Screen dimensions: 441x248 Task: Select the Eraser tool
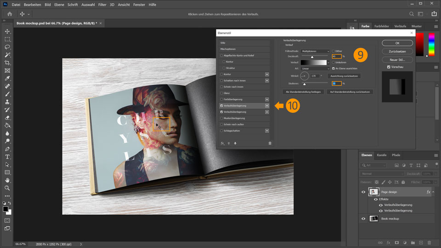(7, 118)
